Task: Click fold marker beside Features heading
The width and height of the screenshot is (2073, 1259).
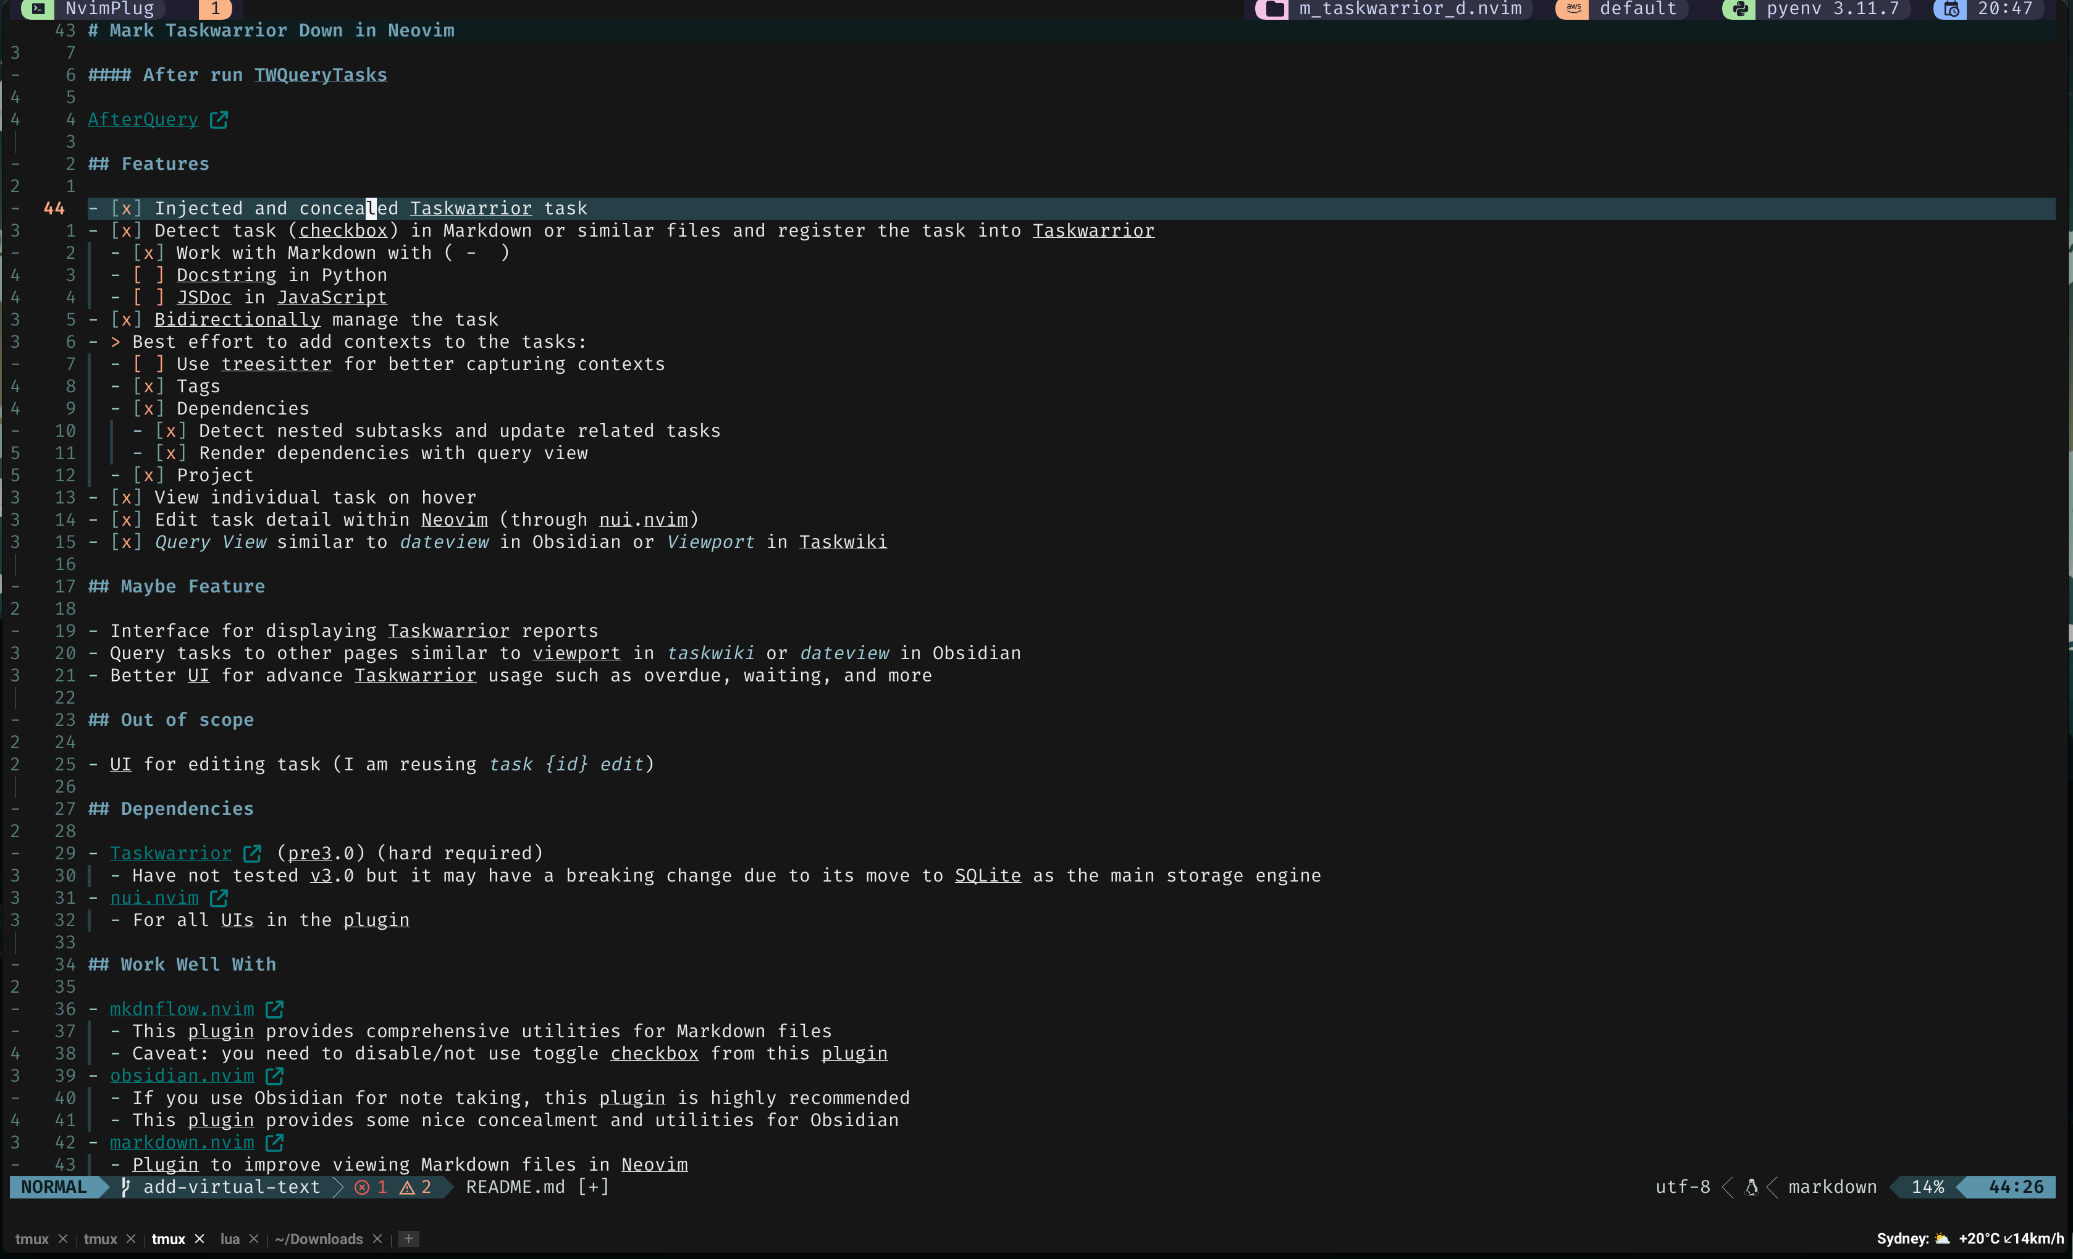Action: pos(15,164)
